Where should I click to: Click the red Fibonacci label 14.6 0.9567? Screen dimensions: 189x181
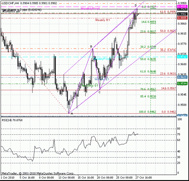pyautogui.click(x=169, y=88)
